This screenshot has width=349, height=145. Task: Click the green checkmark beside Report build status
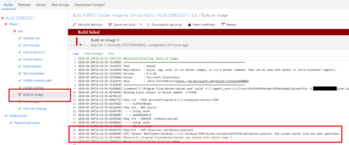tap(11, 123)
